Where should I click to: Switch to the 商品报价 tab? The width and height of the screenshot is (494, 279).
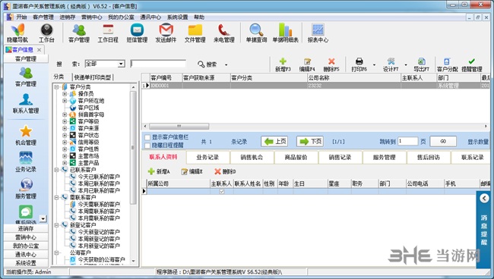pyautogui.click(x=296, y=157)
